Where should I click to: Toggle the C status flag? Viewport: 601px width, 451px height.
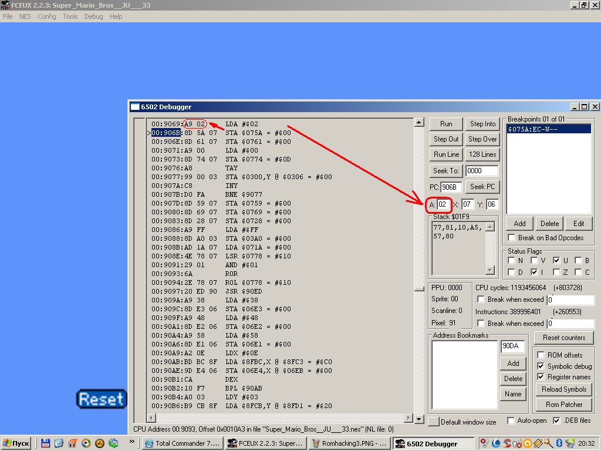tap(578, 272)
